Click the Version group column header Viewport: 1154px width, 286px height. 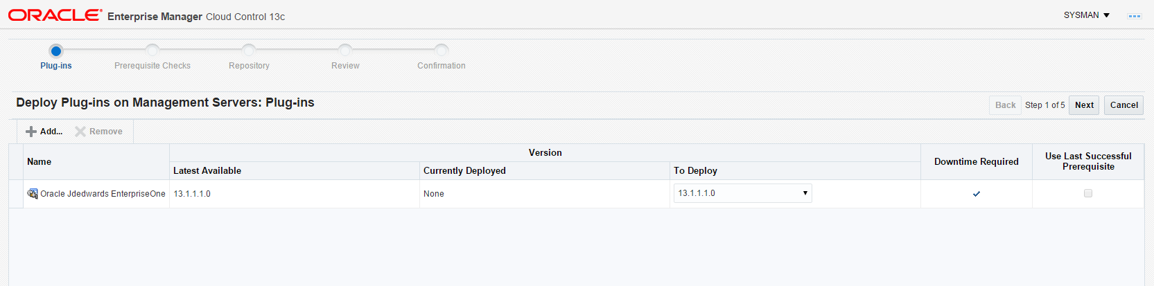pyautogui.click(x=545, y=152)
